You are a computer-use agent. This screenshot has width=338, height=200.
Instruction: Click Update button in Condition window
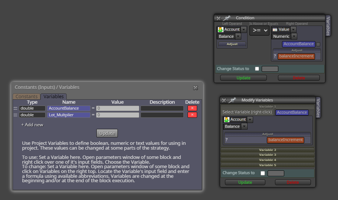pyautogui.click(x=243, y=78)
